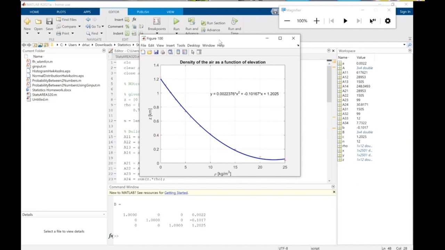This screenshot has width=445, height=250.
Task: Click Save Figure icon in Figure 100 toolbar
Action: [156, 52]
